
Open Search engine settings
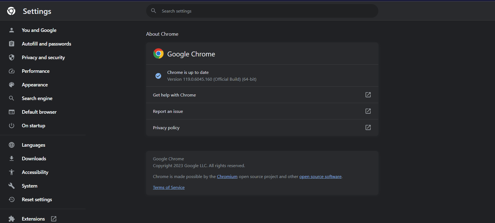click(x=37, y=98)
